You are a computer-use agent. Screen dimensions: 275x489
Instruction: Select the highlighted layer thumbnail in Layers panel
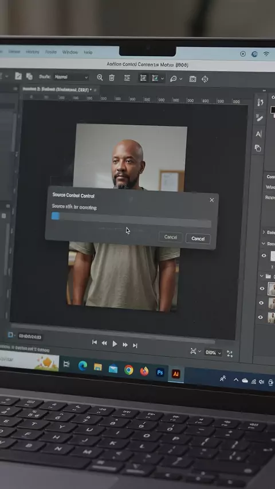(x=272, y=289)
